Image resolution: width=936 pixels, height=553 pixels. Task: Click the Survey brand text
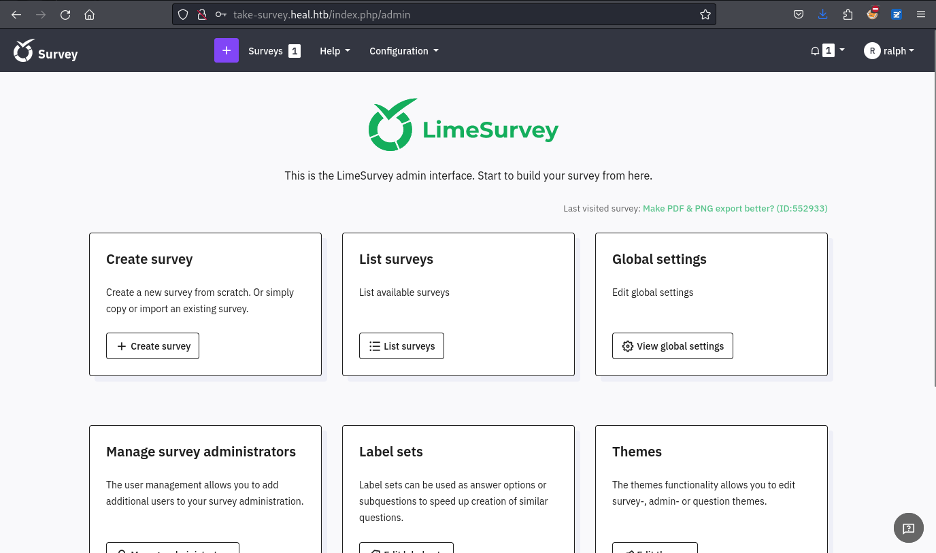[58, 54]
